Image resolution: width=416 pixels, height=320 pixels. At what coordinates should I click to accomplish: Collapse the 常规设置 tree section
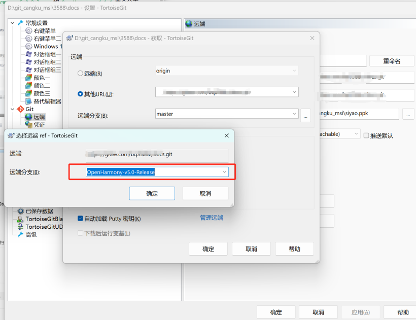tap(13, 23)
